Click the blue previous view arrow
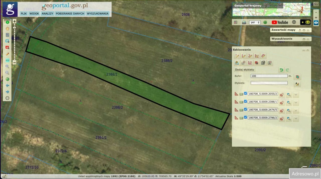This screenshot has width=321, height=179. pos(7,85)
